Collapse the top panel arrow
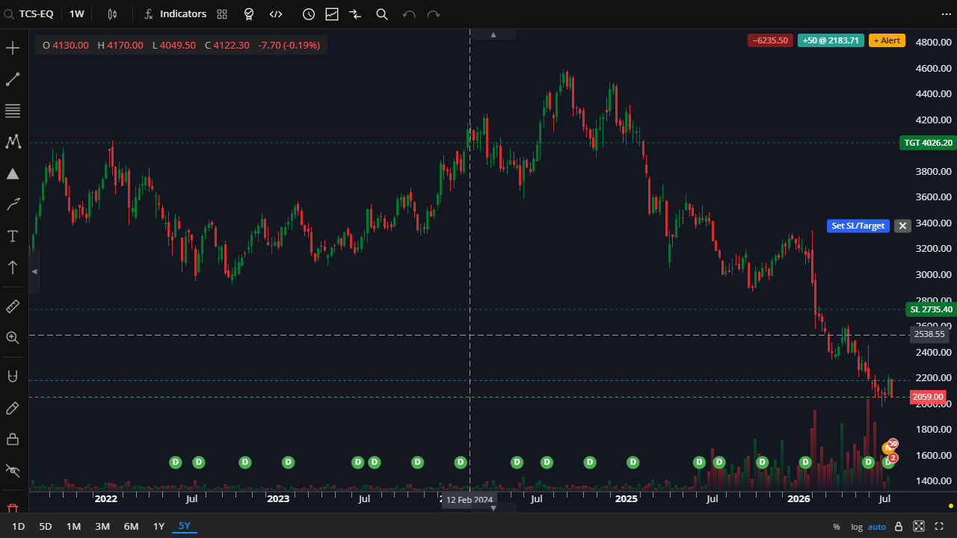The width and height of the screenshot is (957, 538). tap(493, 34)
